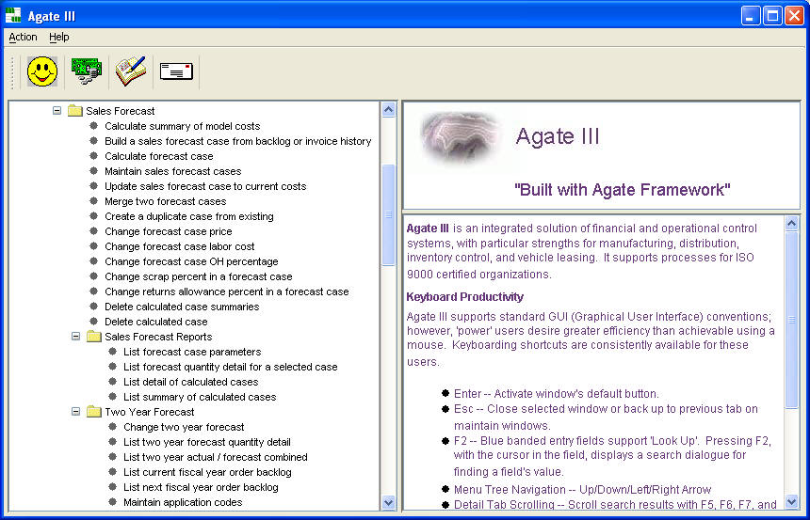Select Merge two forecast cases

click(166, 201)
